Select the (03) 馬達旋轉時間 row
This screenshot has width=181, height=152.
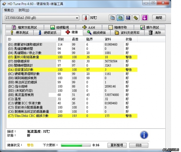click(x=72, y=49)
